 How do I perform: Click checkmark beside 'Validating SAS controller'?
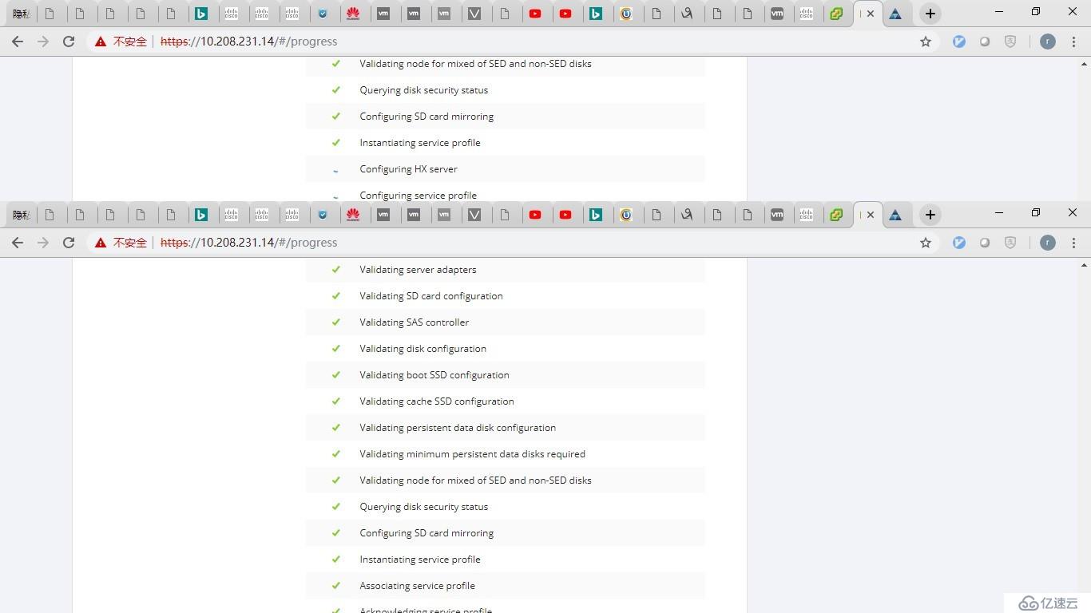coord(336,322)
